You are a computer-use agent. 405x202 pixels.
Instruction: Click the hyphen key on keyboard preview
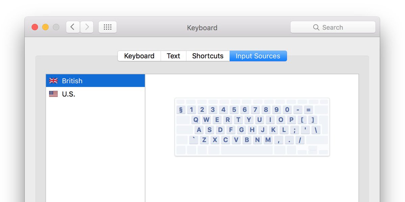(298, 110)
